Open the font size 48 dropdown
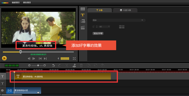This screenshot has height=96, width=189. (x=104, y=27)
